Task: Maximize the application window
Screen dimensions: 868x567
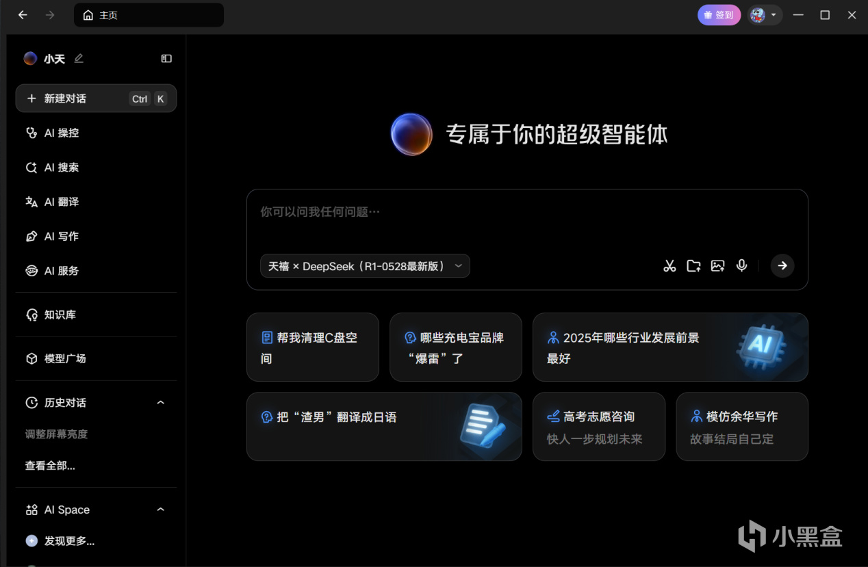Action: [825, 15]
